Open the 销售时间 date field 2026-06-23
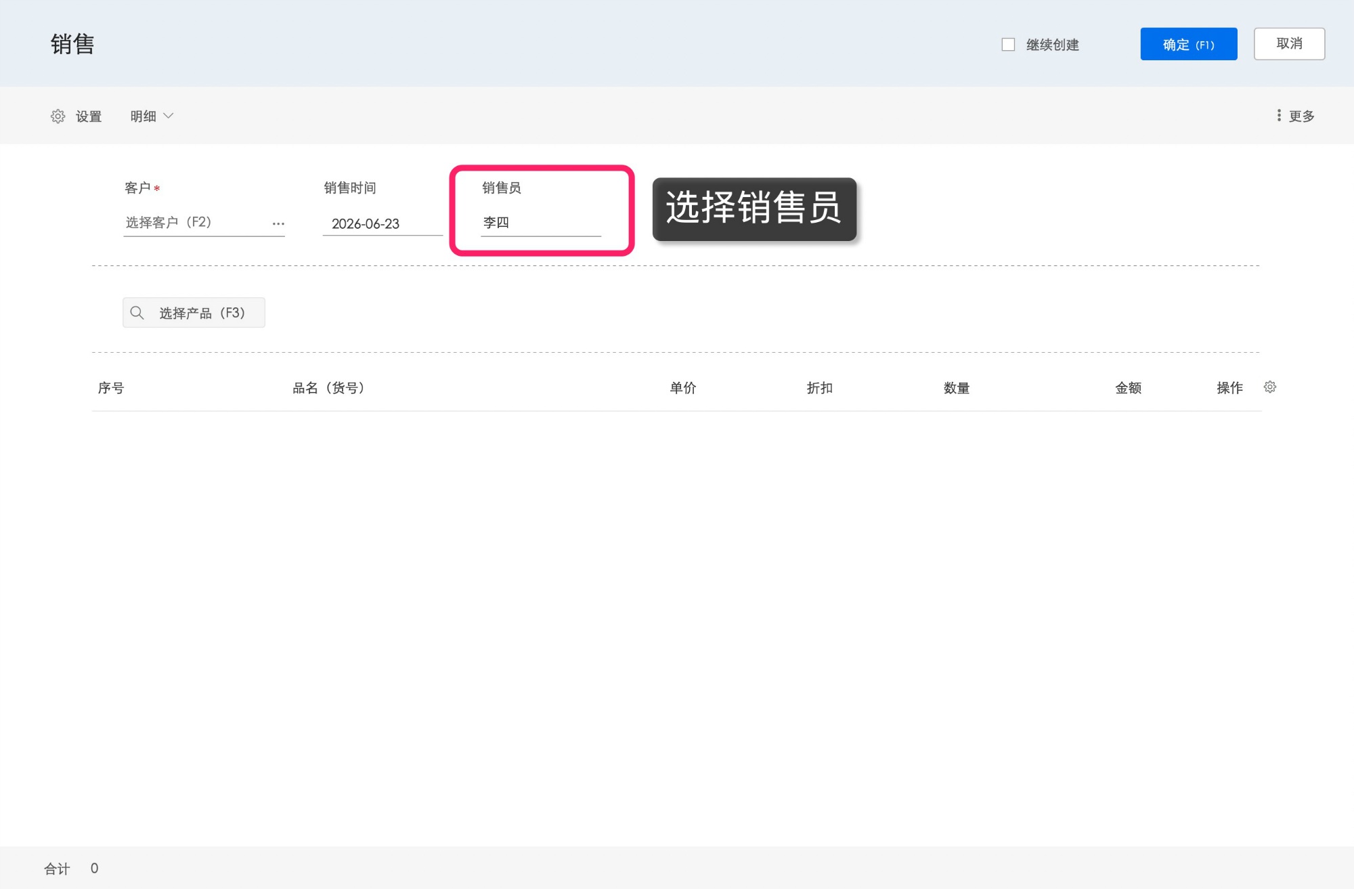The image size is (1354, 889). [383, 223]
